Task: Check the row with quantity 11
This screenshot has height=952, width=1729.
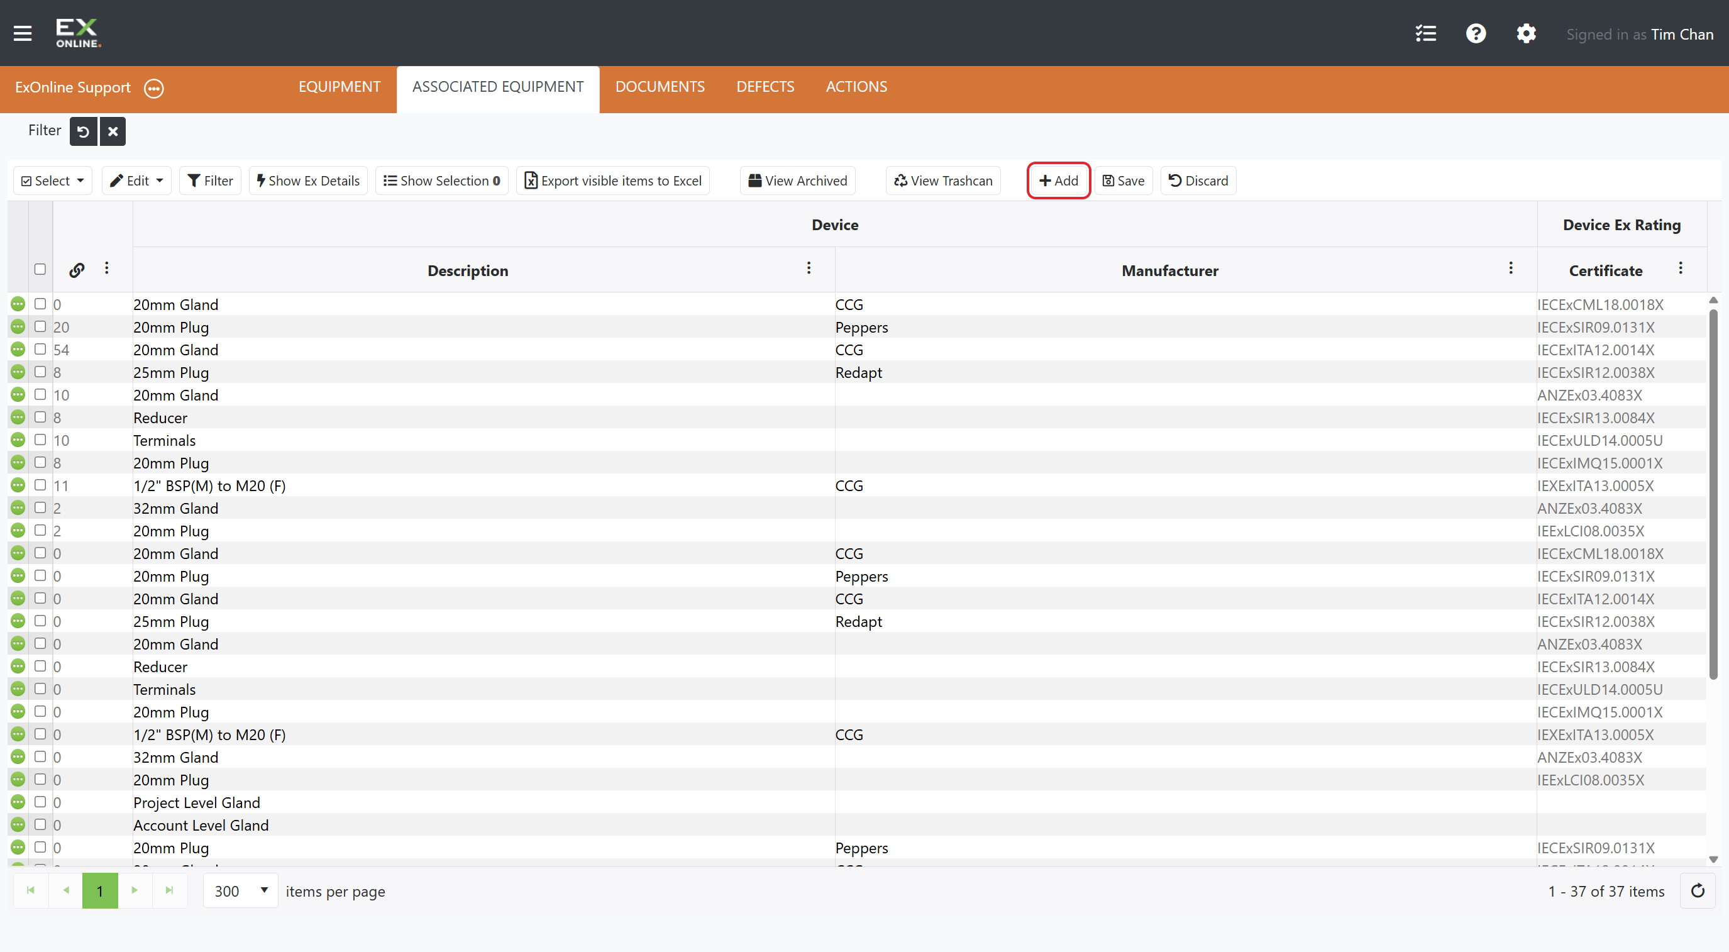Action: click(40, 485)
